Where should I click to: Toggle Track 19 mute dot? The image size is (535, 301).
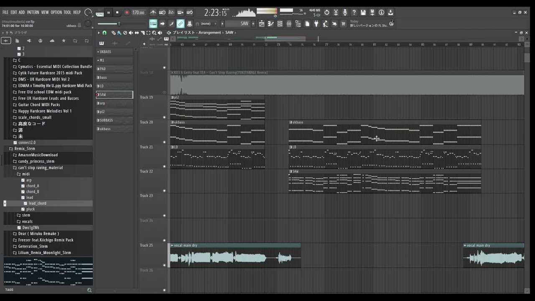[x=164, y=117]
